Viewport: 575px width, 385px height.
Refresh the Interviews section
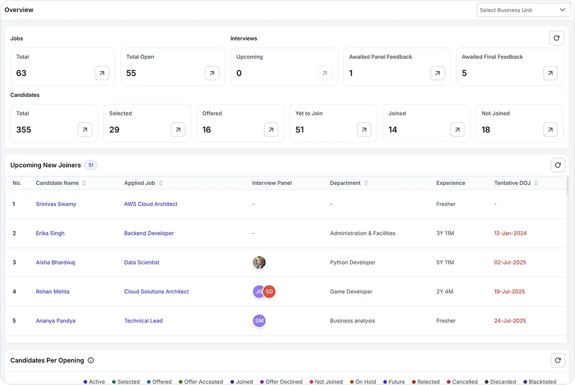point(557,38)
